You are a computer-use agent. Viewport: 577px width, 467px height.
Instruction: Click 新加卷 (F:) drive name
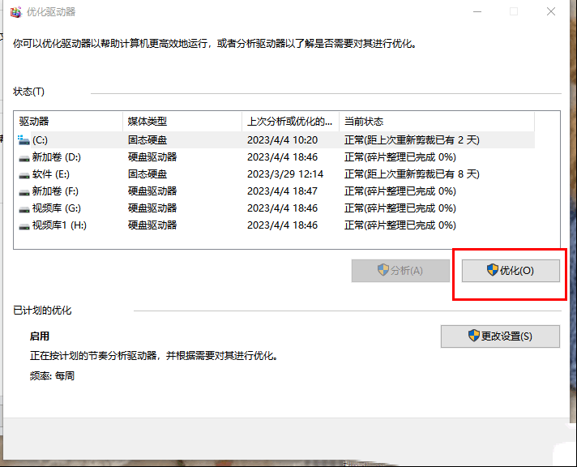[x=55, y=191]
